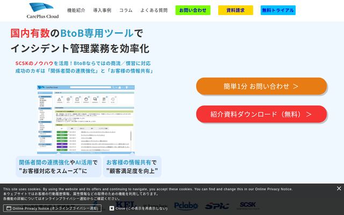The height and width of the screenshot is (215, 344).
Task: Click the green お問い合わせ button
Action: point(193,10)
